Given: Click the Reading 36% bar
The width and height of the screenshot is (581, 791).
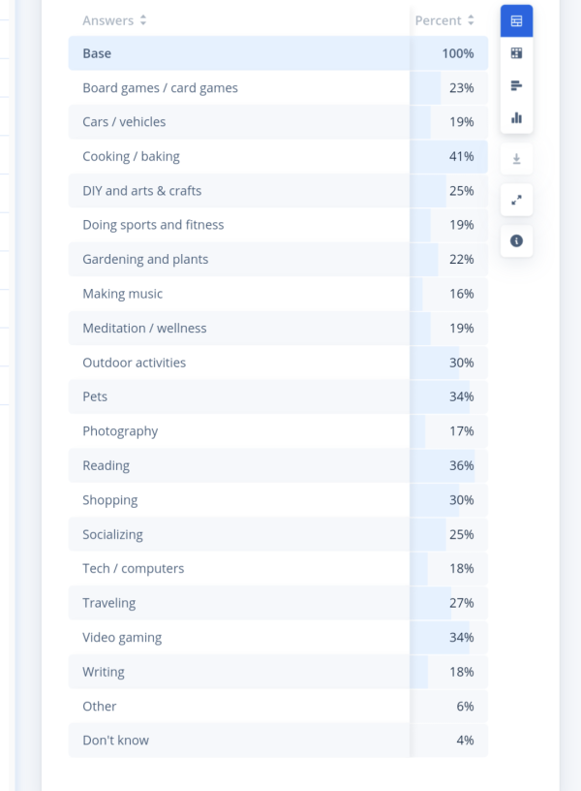Looking at the screenshot, I should tap(443, 465).
